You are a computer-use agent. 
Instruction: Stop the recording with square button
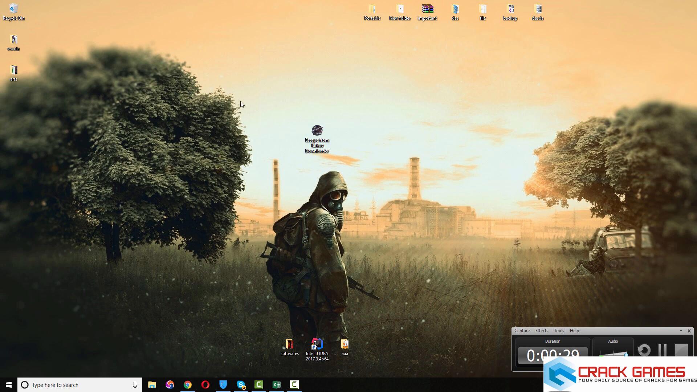tap(681, 350)
